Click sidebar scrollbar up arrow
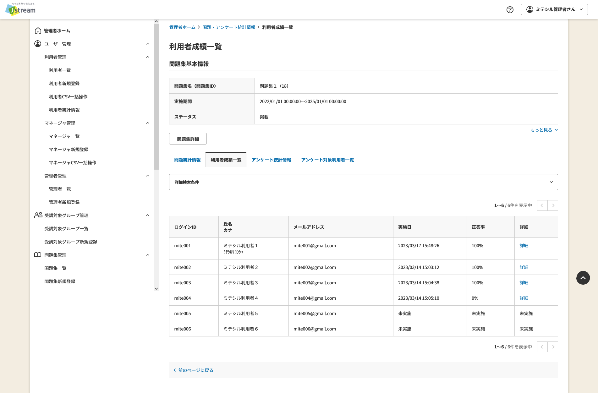Image resolution: width=598 pixels, height=393 pixels. [156, 21]
